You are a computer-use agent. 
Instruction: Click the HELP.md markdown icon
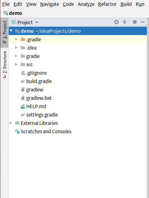coord(23,107)
